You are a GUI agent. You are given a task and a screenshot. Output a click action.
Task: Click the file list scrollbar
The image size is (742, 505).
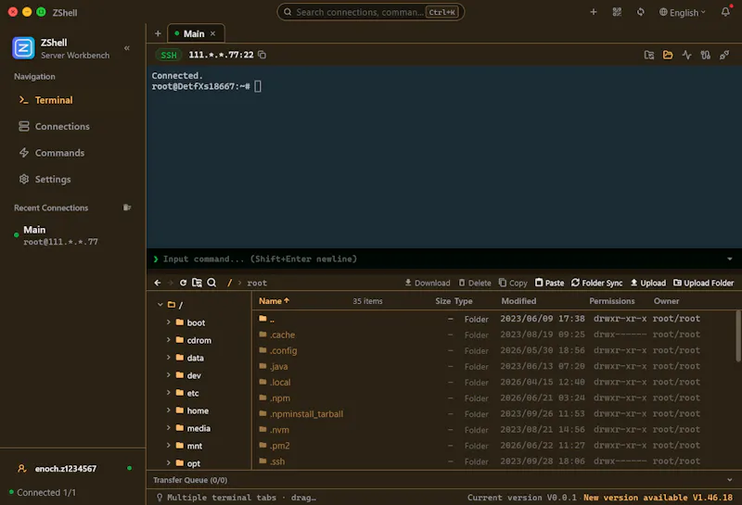pyautogui.click(x=737, y=336)
